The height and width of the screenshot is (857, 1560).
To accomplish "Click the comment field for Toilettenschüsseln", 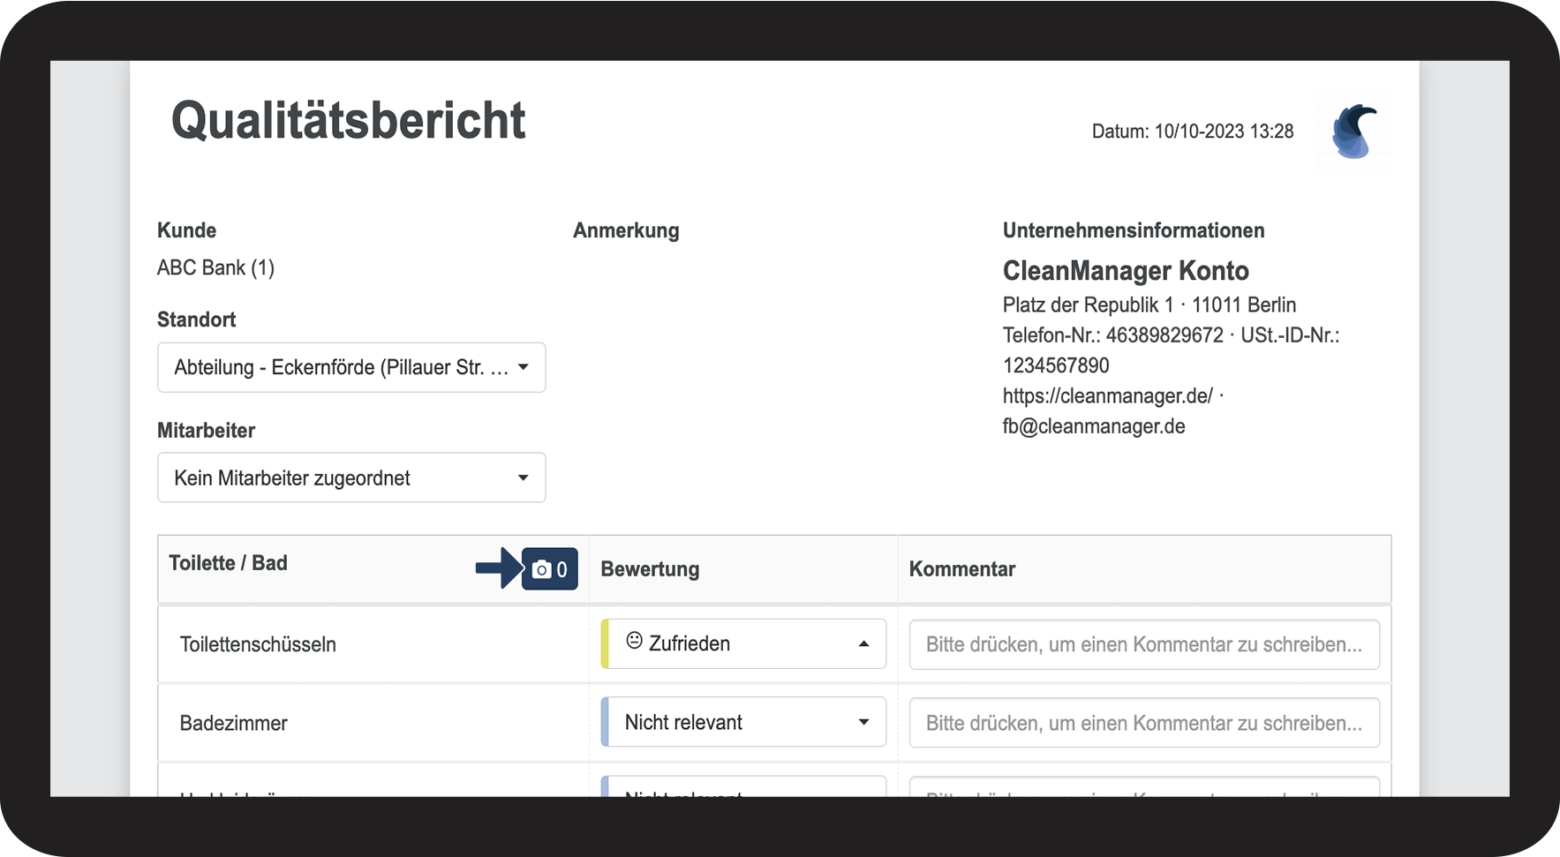I will click(x=1143, y=644).
